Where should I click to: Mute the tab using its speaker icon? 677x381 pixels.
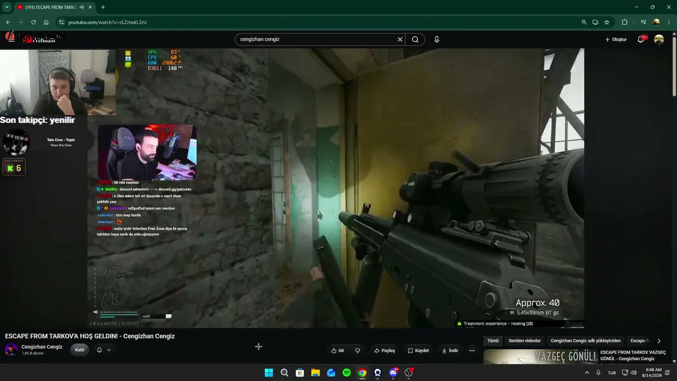click(81, 7)
